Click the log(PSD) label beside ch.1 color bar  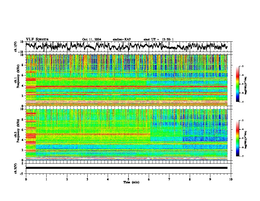coord(246,86)
